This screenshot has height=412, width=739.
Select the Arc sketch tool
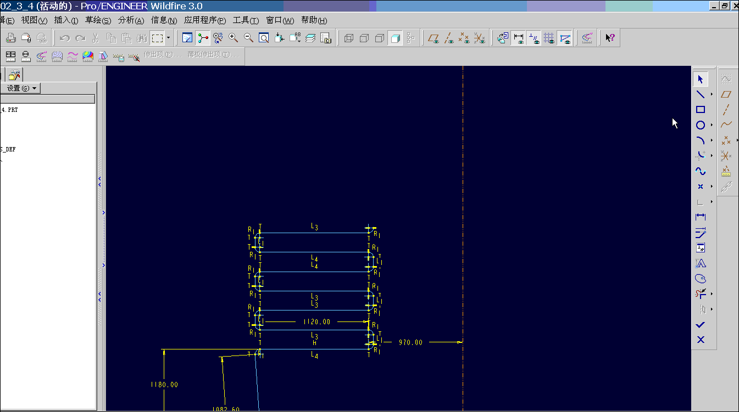[x=701, y=140]
